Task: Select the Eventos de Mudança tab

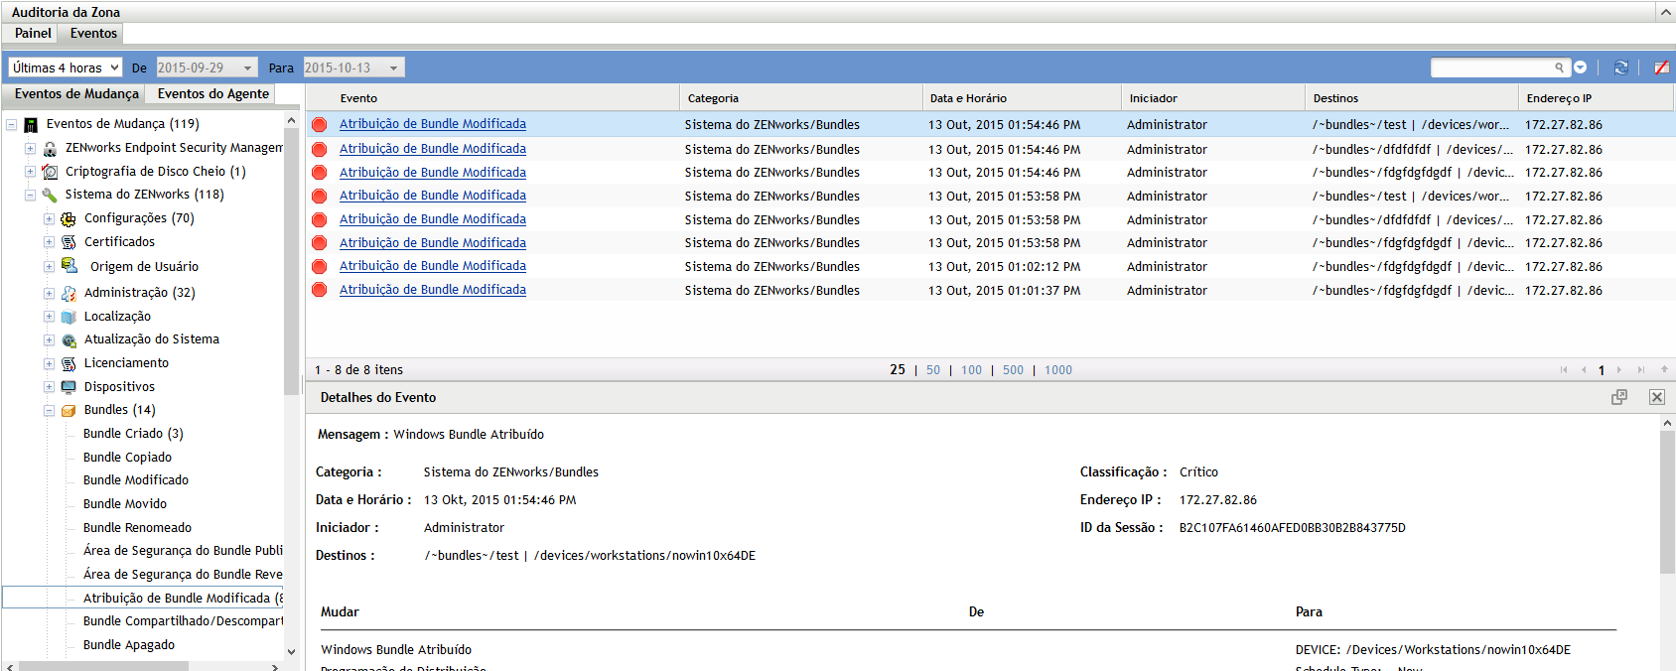Action: coord(76,93)
